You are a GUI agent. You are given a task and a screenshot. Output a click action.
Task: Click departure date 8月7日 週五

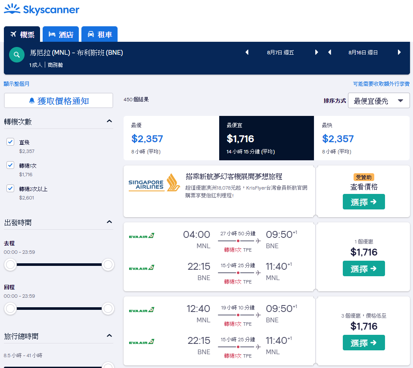coord(280,53)
